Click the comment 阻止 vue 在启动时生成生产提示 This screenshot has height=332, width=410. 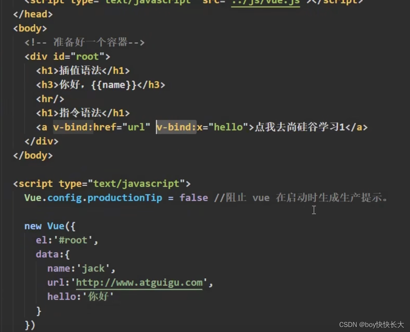[301, 198]
